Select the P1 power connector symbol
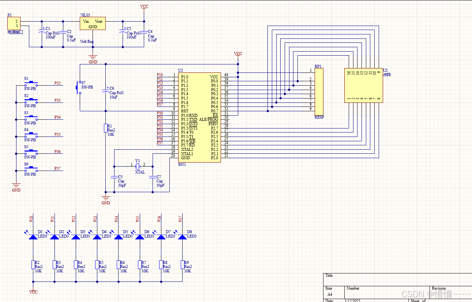 pos(14,23)
